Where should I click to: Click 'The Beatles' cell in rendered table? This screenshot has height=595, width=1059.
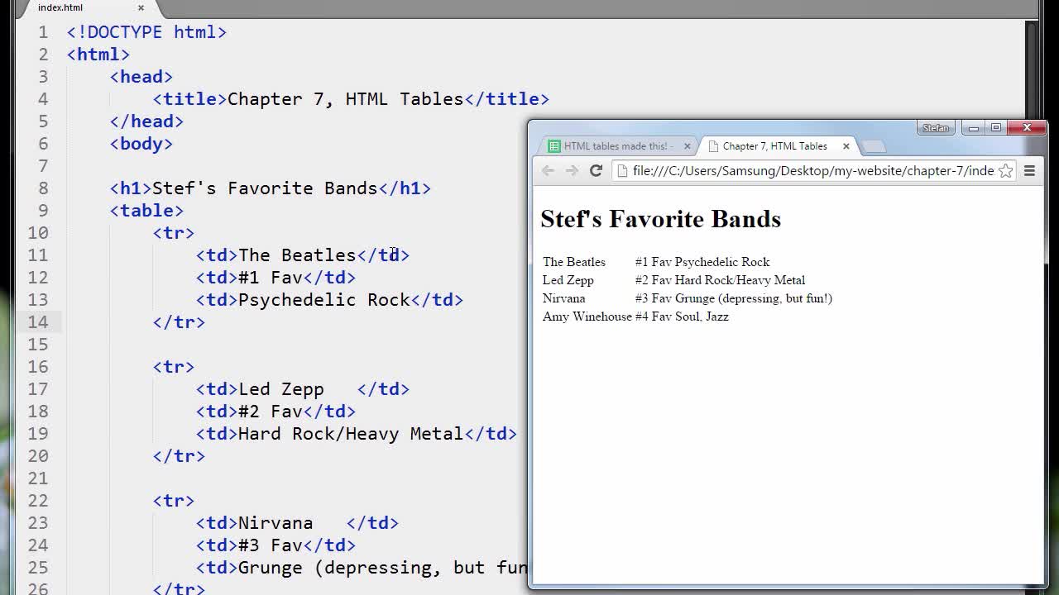tap(574, 262)
